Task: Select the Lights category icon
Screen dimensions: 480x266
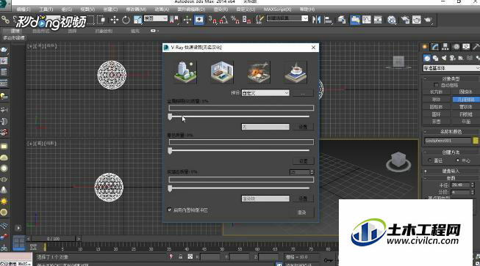Action: 444,58
